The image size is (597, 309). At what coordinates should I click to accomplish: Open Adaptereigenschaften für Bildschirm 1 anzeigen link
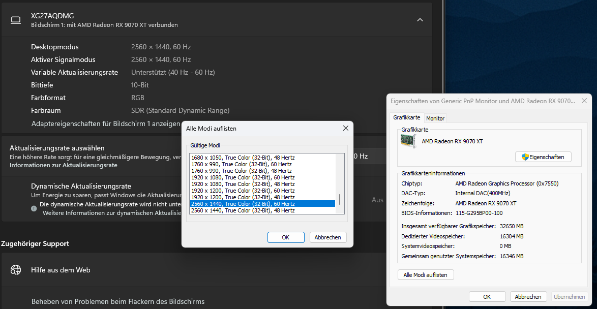106,123
